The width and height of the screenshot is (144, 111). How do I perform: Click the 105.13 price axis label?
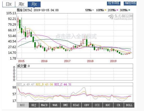tap(11, 13)
